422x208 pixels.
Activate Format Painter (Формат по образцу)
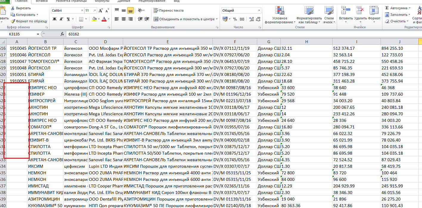coord(29,21)
